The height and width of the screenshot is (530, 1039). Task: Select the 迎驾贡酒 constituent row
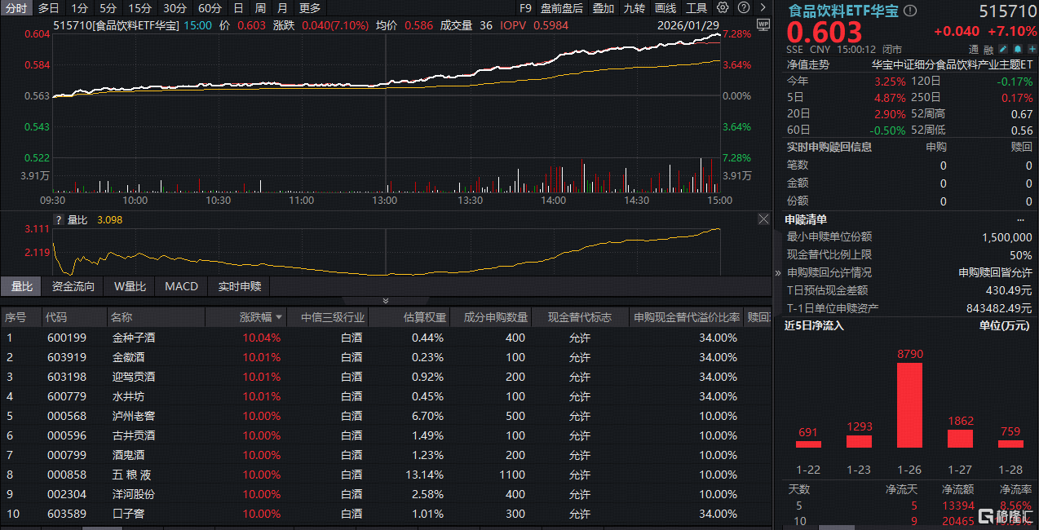click(x=385, y=377)
